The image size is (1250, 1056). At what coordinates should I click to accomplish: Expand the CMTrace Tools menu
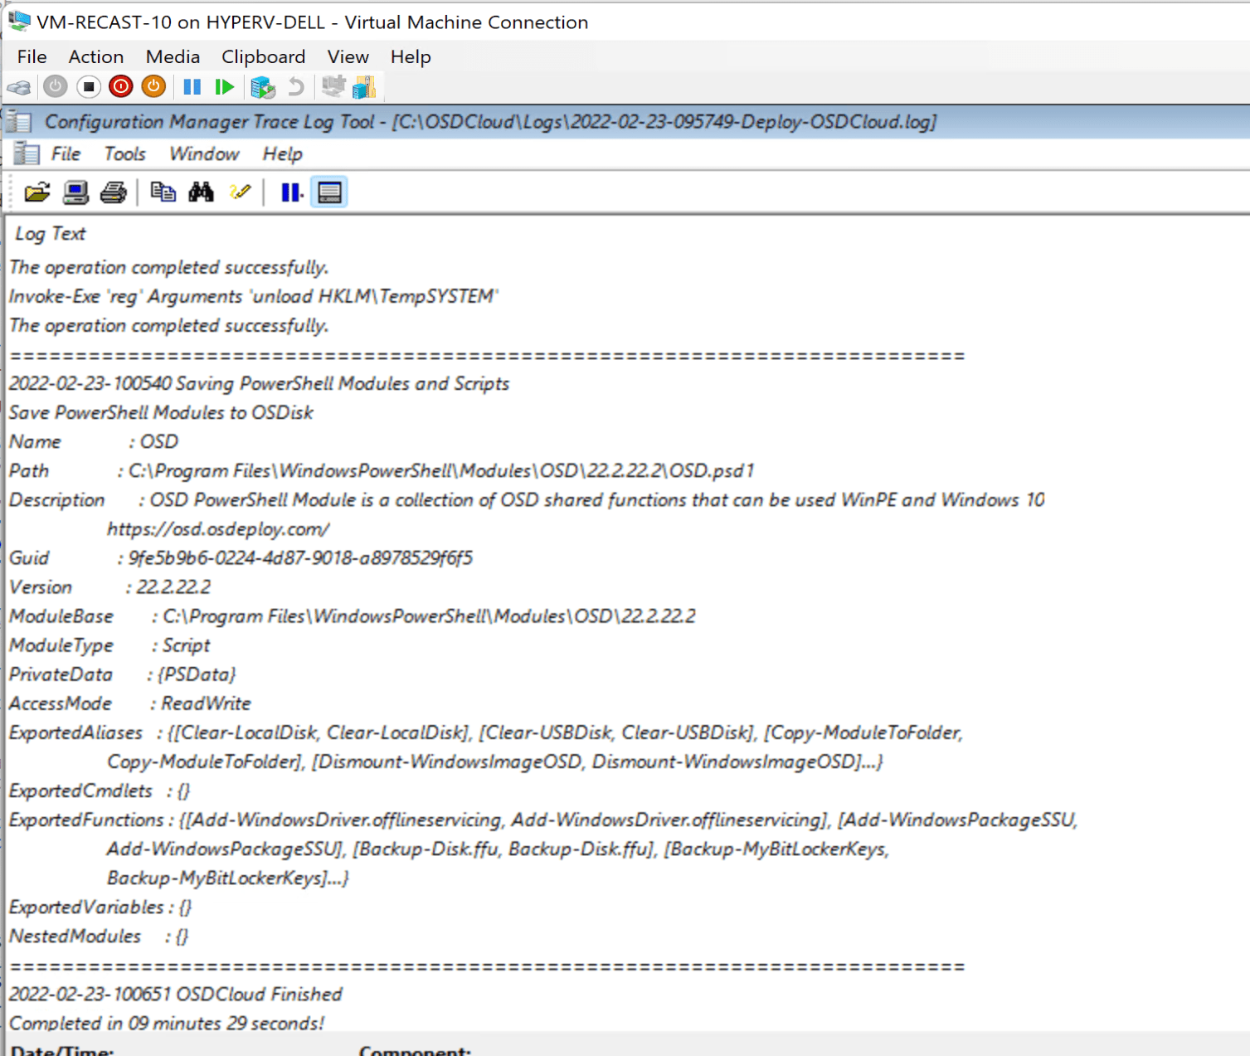click(124, 154)
